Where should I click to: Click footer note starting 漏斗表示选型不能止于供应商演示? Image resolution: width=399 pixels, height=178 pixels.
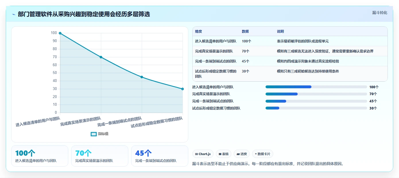tap(268, 164)
